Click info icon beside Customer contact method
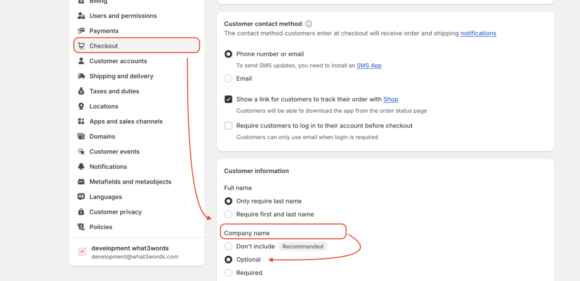The image size is (580, 281). (x=308, y=24)
